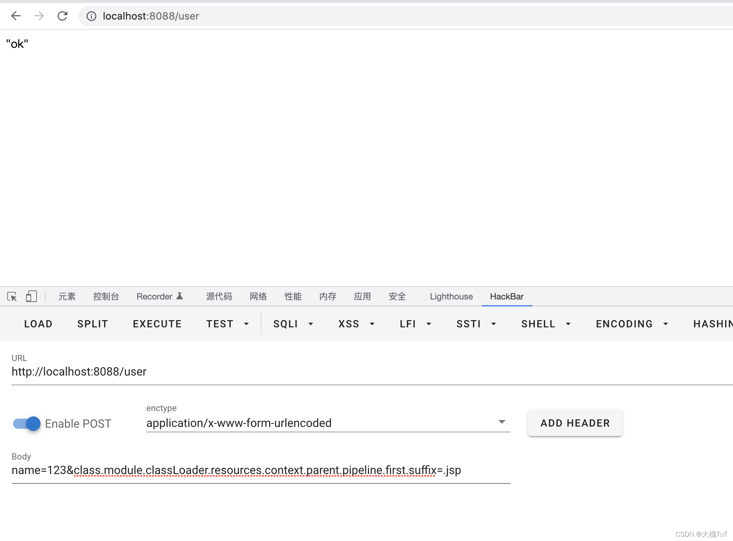Open the Recorder tab
The width and height of the screenshot is (733, 541).
point(160,297)
